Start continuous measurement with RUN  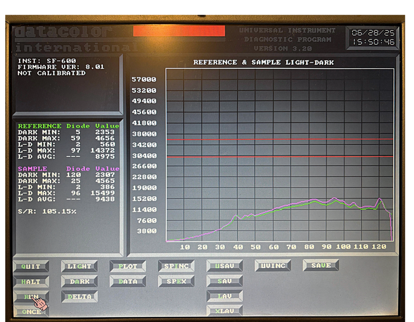tap(31, 297)
